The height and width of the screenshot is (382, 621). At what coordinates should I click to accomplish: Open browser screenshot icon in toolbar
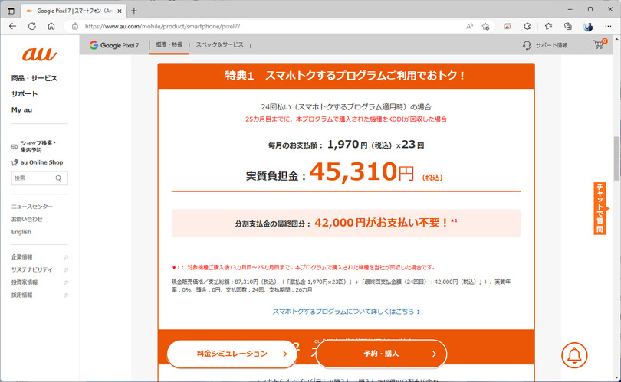click(x=508, y=27)
